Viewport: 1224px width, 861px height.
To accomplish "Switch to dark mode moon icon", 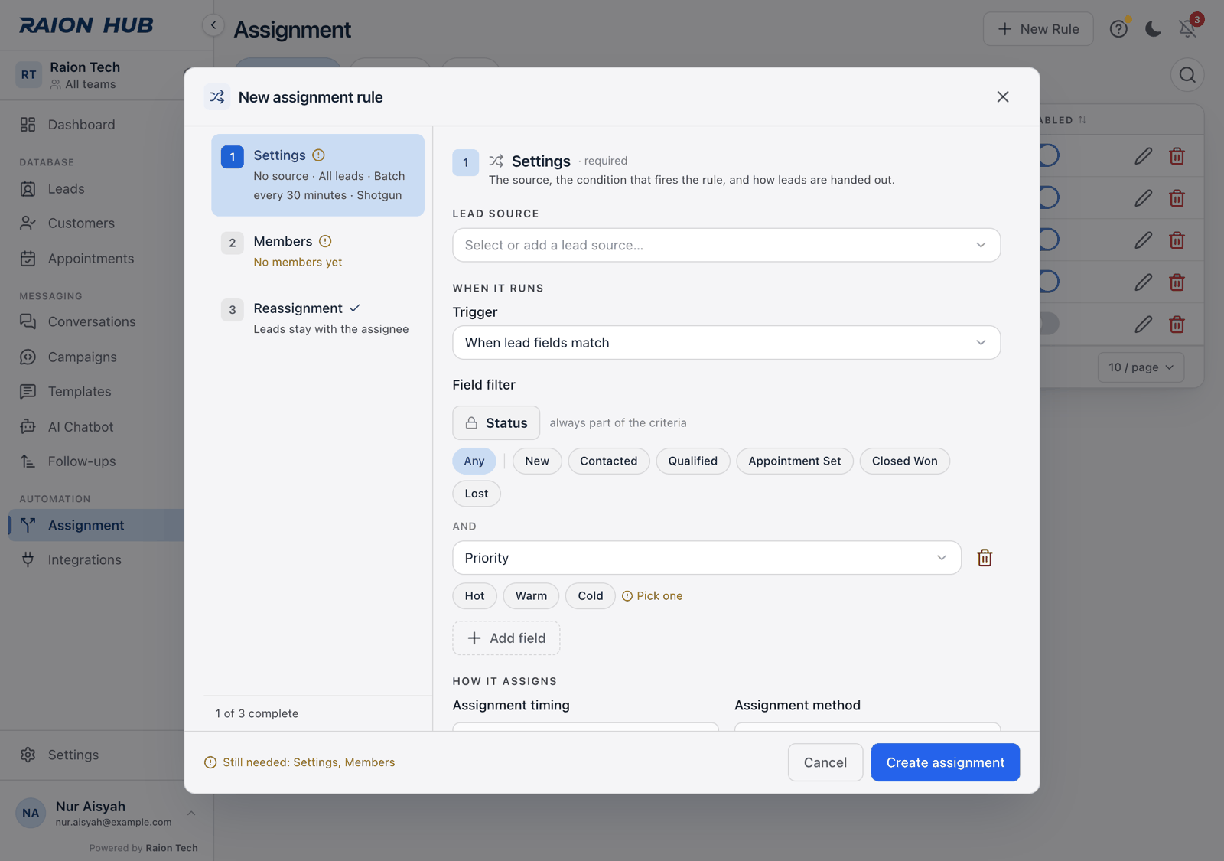I will 1153,29.
